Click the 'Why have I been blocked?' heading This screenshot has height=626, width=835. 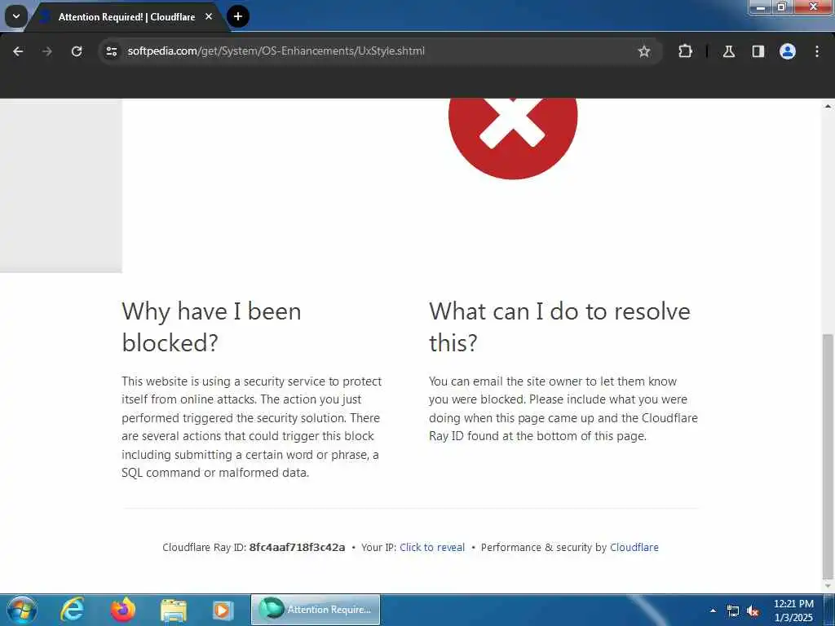[211, 327]
